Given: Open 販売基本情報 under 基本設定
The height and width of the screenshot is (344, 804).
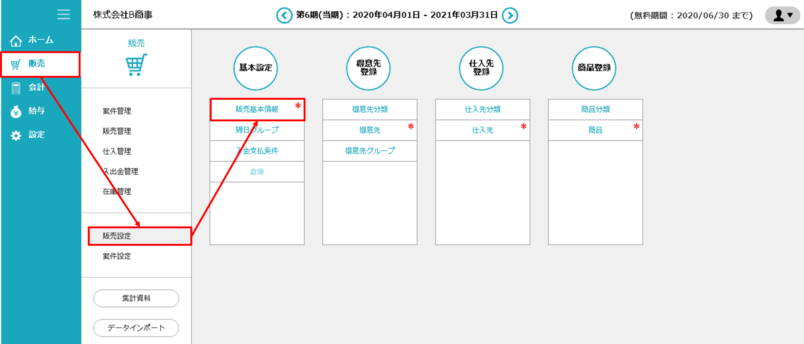Looking at the screenshot, I should (257, 110).
